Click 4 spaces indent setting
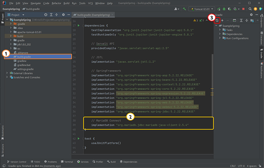This screenshot has width=264, height=168. pos(251,166)
